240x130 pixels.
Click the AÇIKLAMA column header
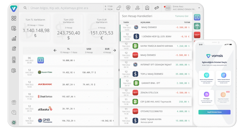[145, 22]
